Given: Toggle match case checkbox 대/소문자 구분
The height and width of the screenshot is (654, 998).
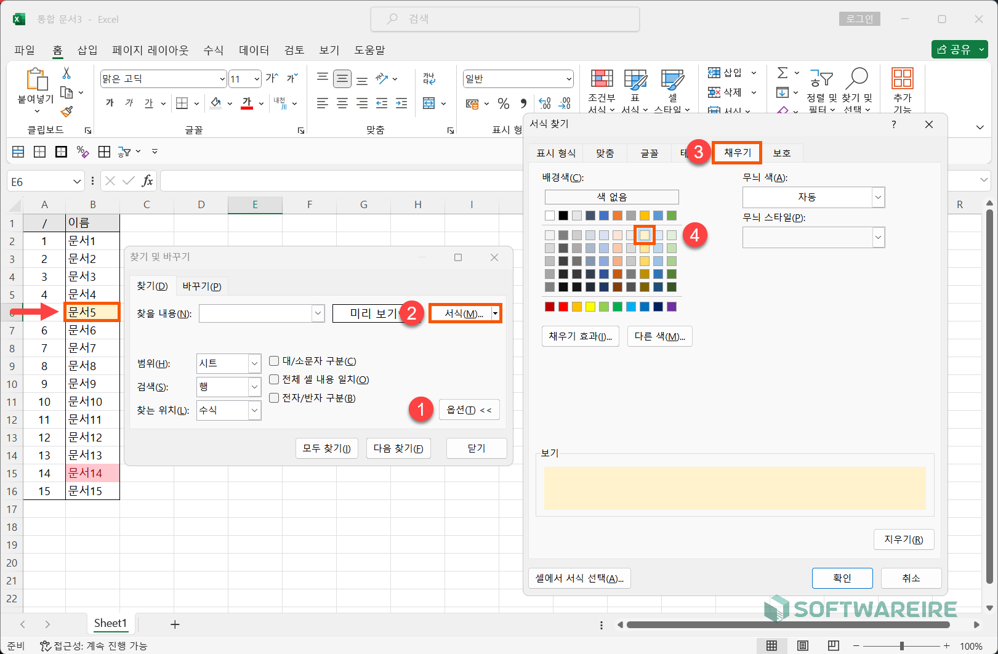Looking at the screenshot, I should coord(274,361).
